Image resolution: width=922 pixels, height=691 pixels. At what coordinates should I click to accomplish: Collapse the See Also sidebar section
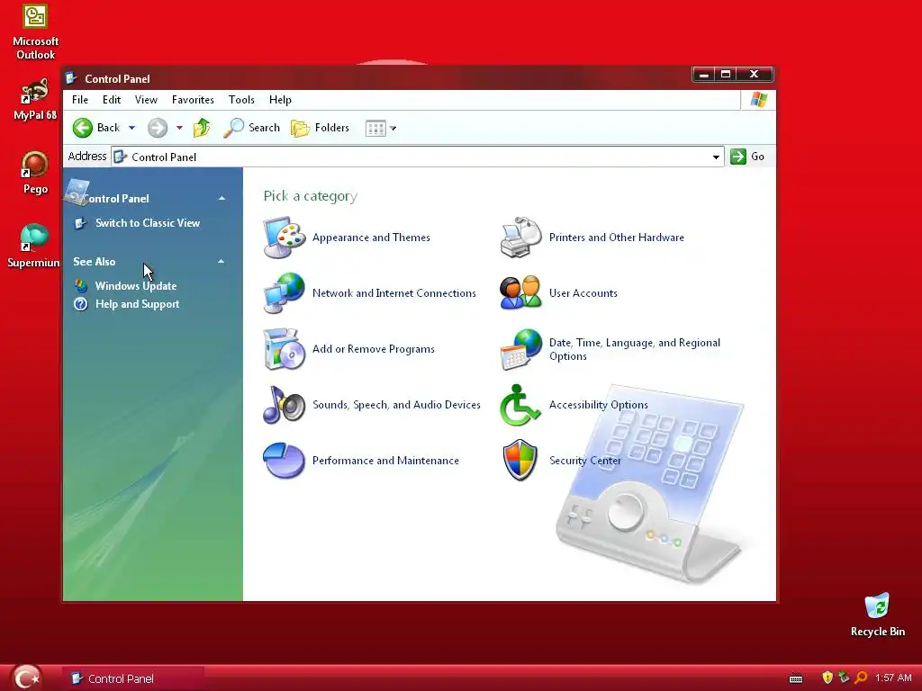coord(221,262)
